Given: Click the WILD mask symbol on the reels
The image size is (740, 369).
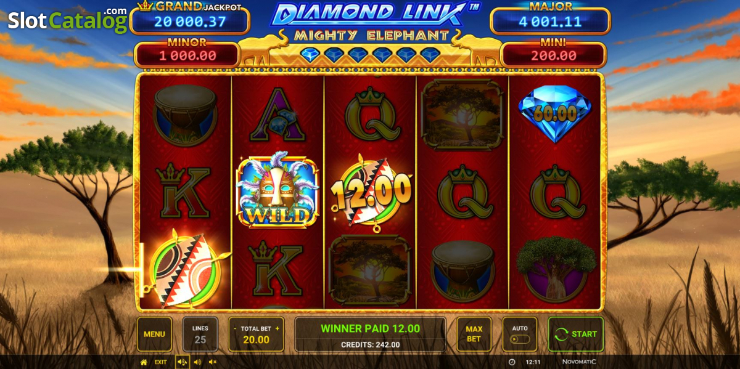Looking at the screenshot, I should coord(277,191).
